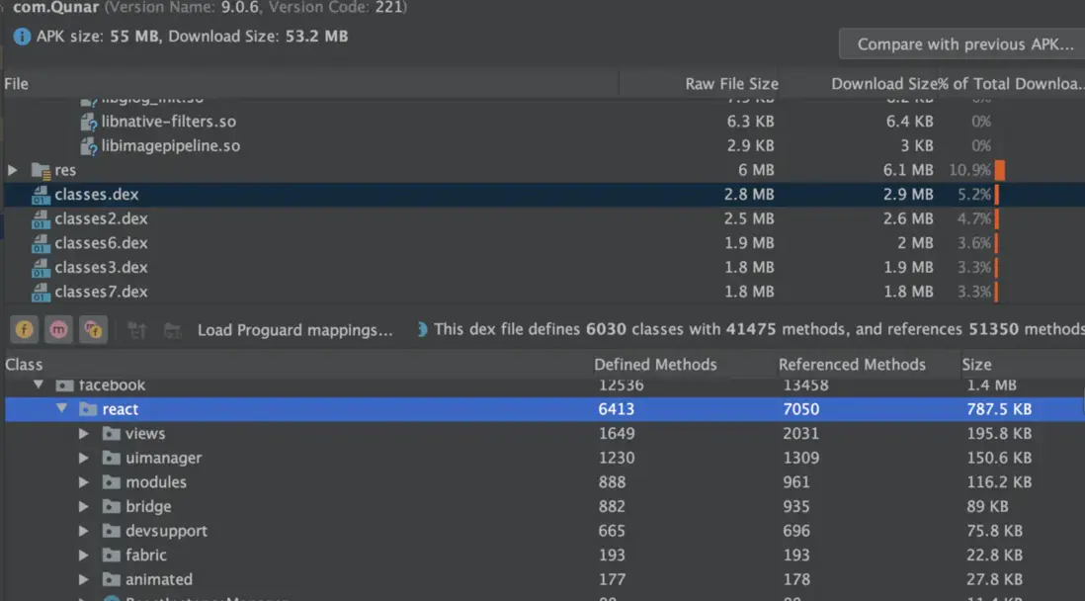
Task: Expand the res folder arrow
Action: 13,170
